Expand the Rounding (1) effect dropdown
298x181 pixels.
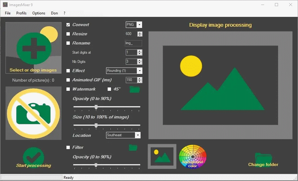coord(140,71)
